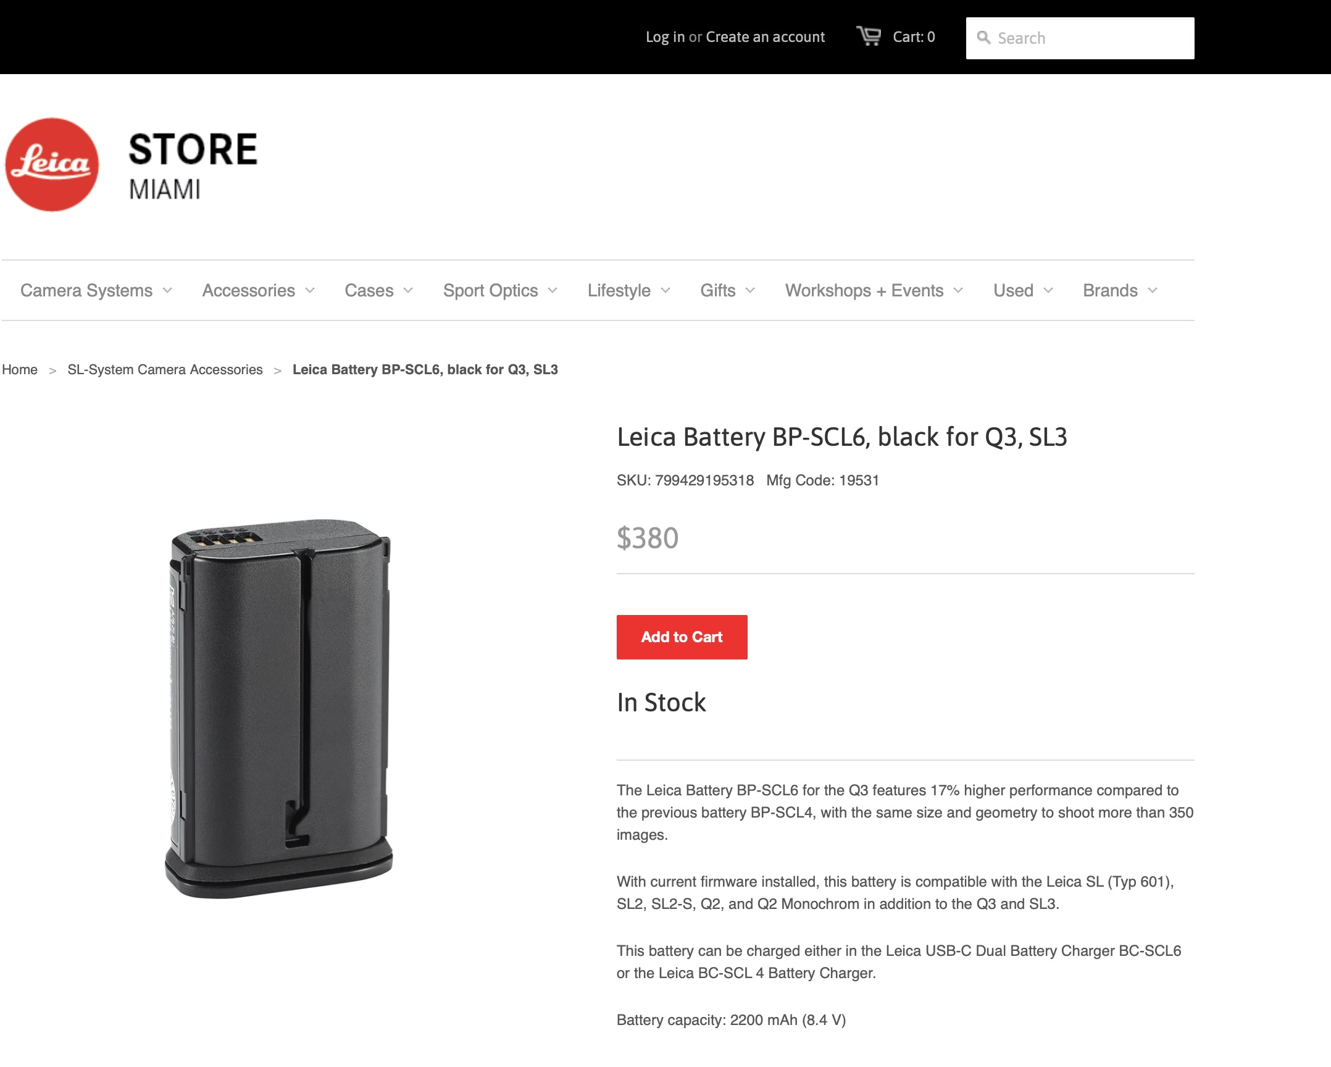
Task: Click Create an account link
Action: pyautogui.click(x=765, y=37)
